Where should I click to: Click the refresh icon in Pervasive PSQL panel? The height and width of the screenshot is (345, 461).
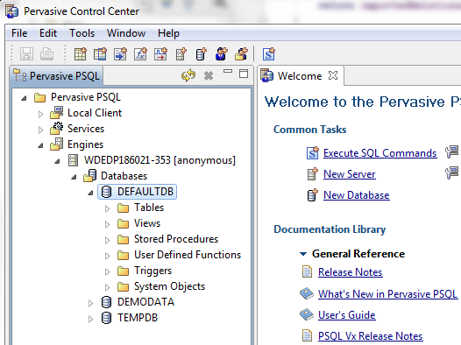(x=188, y=75)
